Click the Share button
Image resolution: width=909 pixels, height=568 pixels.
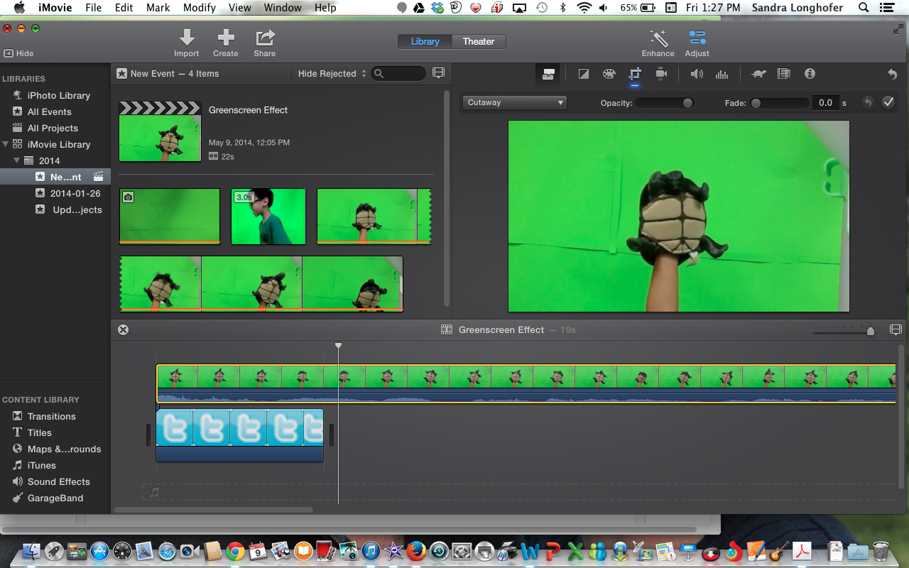click(265, 43)
